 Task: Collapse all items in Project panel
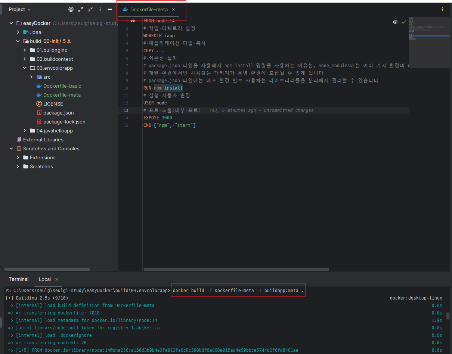pos(90,9)
